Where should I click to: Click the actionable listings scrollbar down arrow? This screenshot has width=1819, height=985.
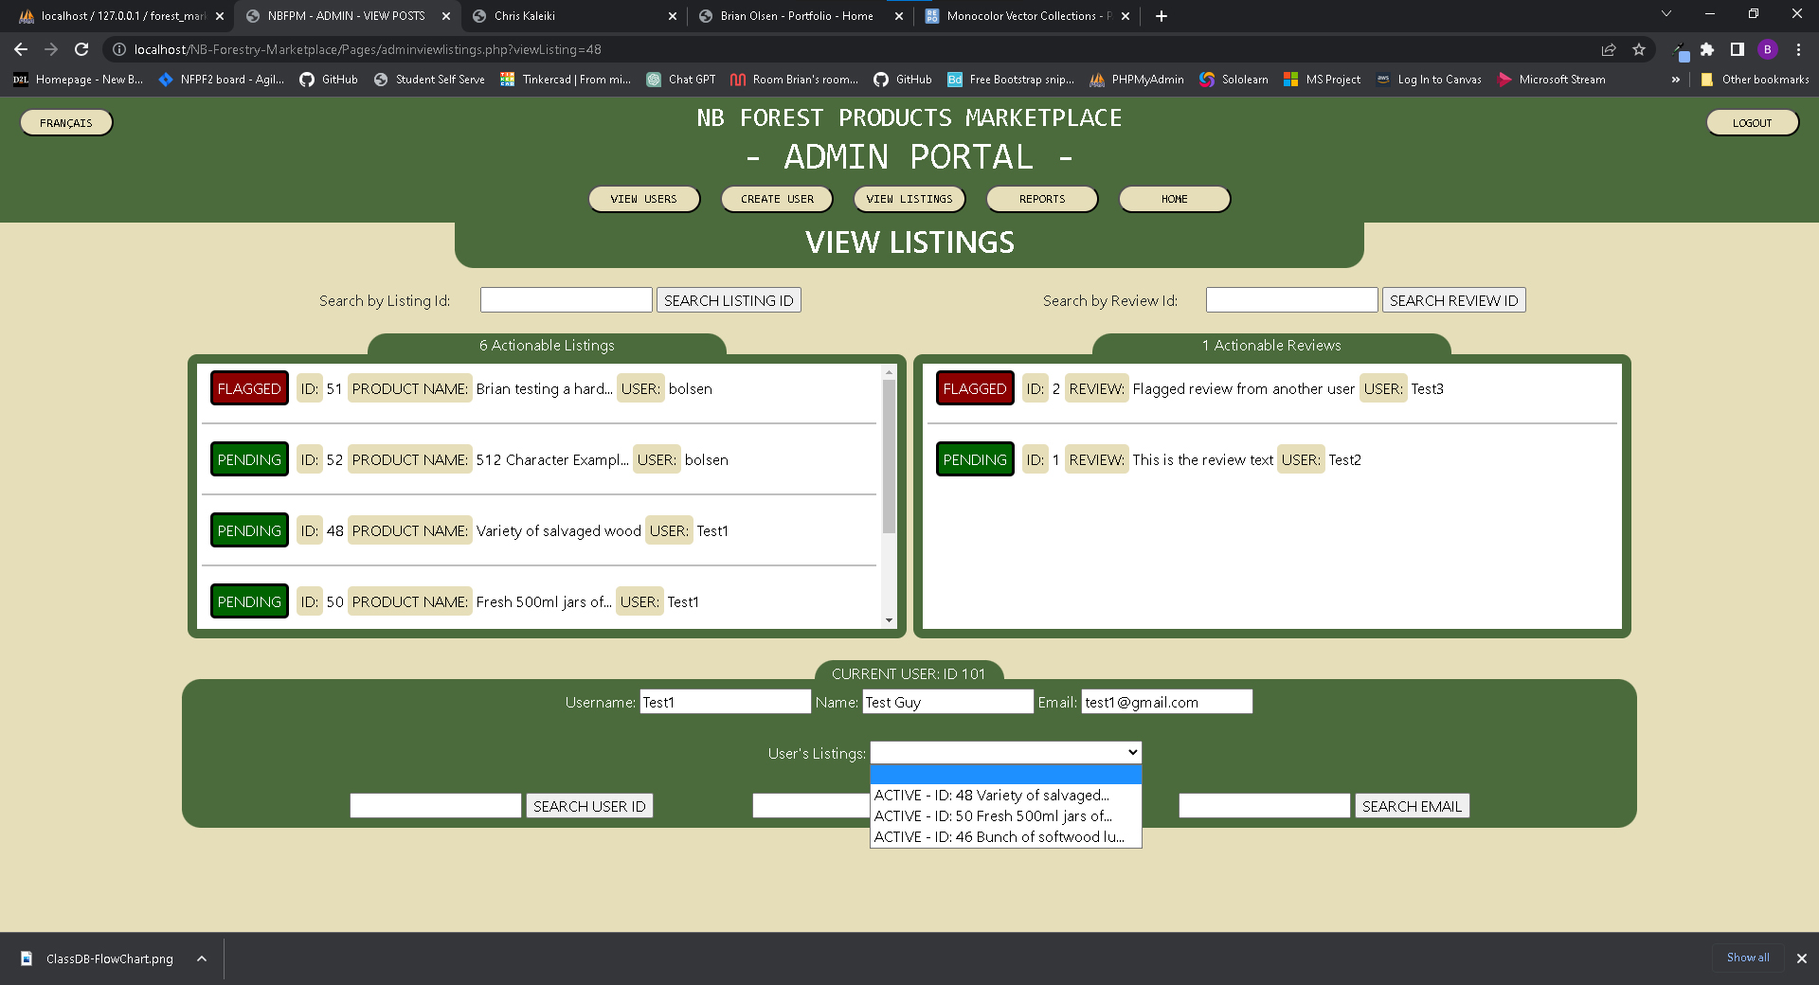point(889,620)
